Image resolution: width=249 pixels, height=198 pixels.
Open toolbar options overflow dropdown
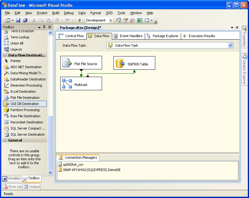pos(156,22)
